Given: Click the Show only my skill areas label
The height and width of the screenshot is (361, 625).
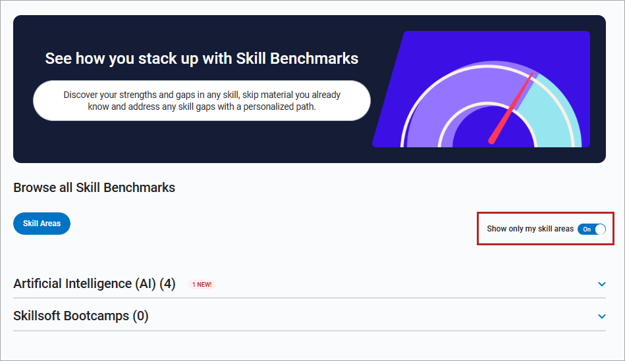Looking at the screenshot, I should click(x=530, y=229).
